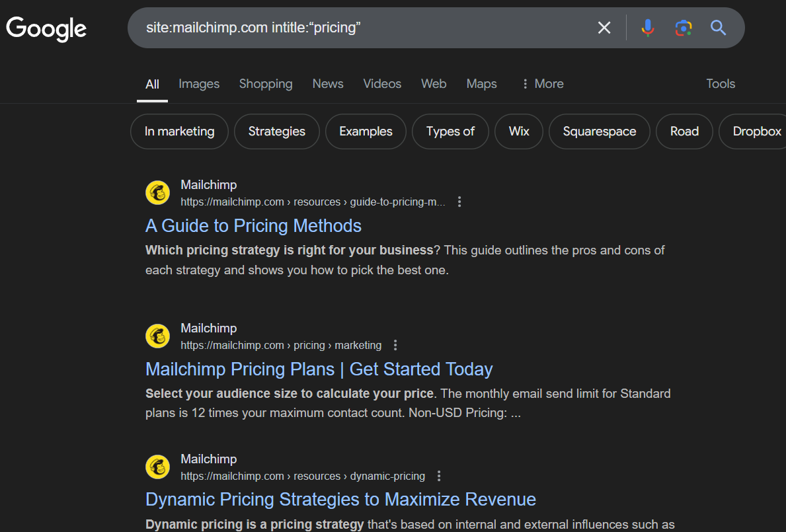This screenshot has height=532, width=786.
Task: Open the three-dot menu for Mailchimp Pricing Plans result
Action: (x=395, y=345)
